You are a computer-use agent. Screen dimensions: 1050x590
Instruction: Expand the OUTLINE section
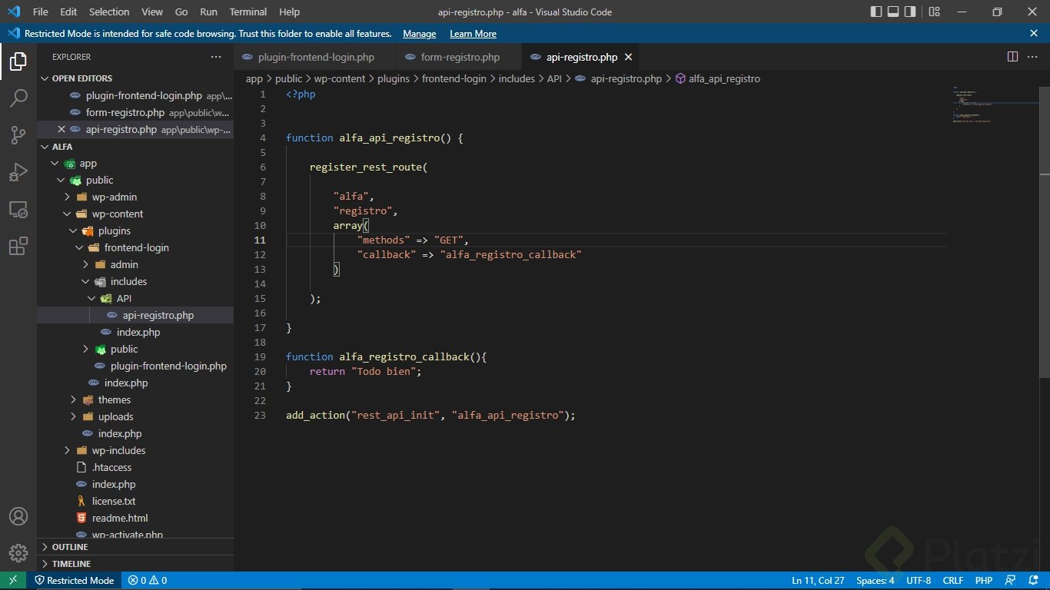tap(70, 547)
